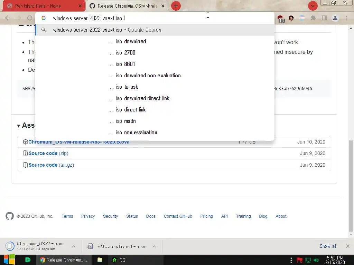Open API footer link
Screen dimensions: 354x265
click(x=224, y=216)
